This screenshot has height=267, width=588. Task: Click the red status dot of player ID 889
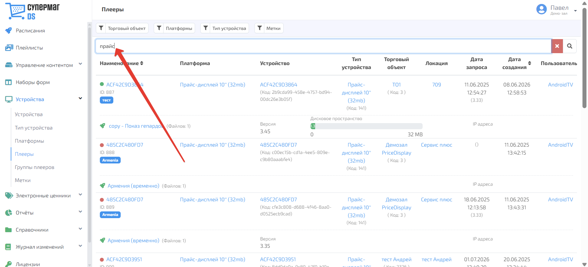click(102, 199)
